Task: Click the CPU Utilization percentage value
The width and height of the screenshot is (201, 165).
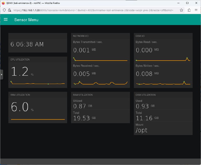Action: 20,72
